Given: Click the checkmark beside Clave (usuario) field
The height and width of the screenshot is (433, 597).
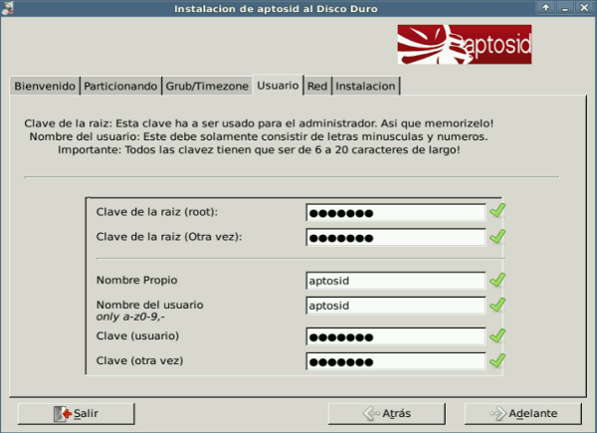Looking at the screenshot, I should [x=497, y=335].
